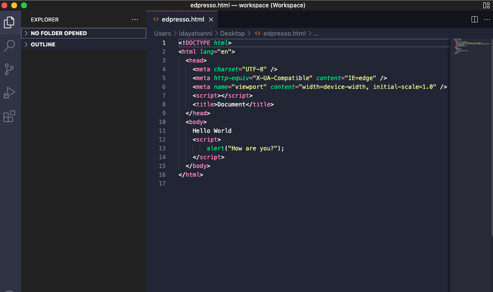The image size is (493, 292).
Task: Select the edpresso.html editor tab
Action: point(182,20)
